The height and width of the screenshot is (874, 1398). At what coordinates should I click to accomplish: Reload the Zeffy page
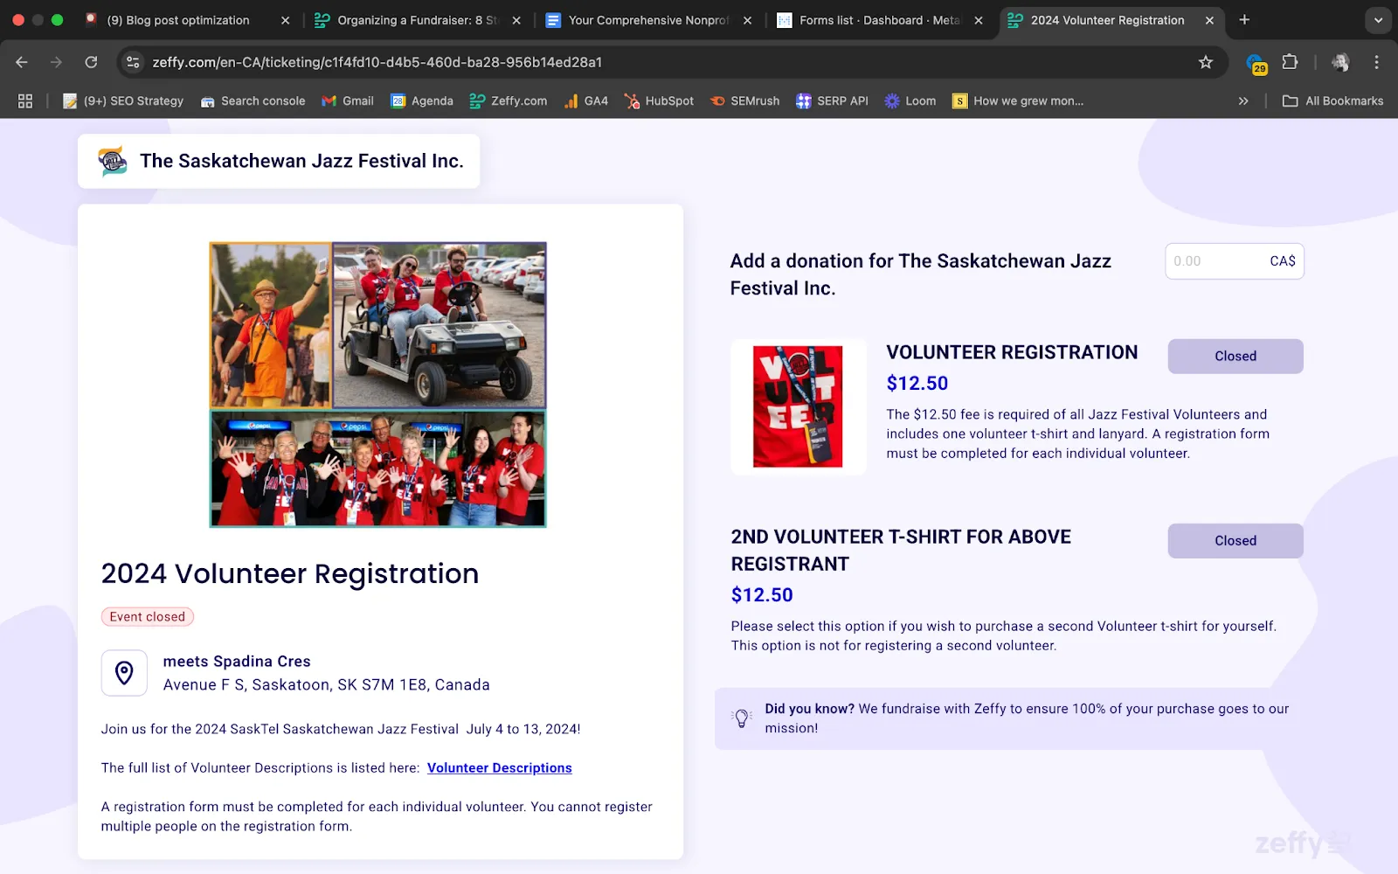91,62
